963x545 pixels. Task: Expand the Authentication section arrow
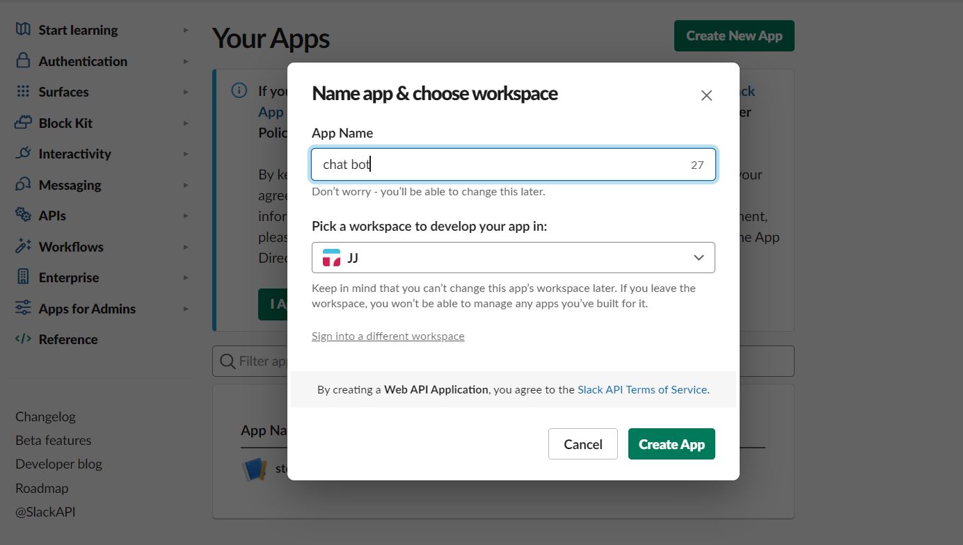point(186,61)
